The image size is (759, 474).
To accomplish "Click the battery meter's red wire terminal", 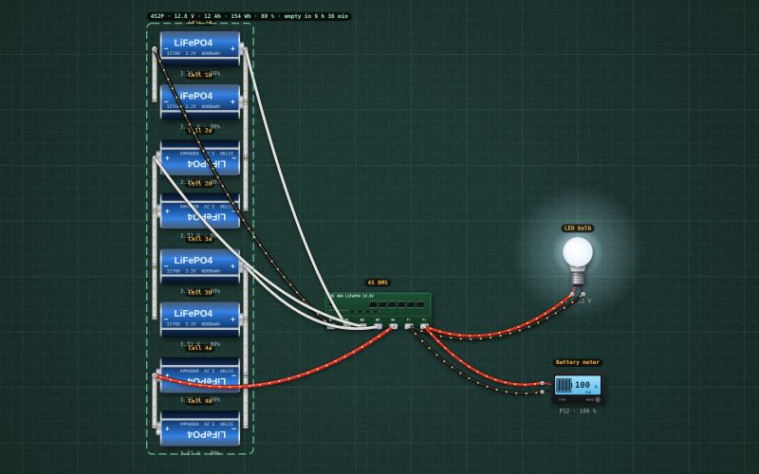I will click(x=543, y=384).
